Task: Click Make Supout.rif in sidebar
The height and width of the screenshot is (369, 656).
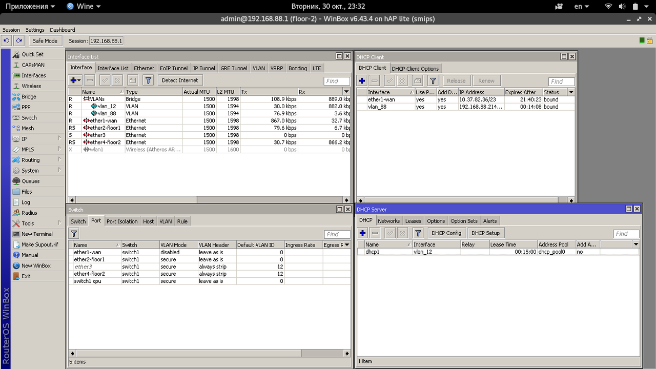Action: click(x=39, y=244)
